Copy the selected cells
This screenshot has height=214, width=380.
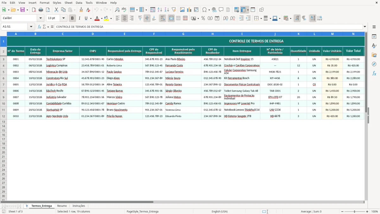pyautogui.click(x=63, y=10)
